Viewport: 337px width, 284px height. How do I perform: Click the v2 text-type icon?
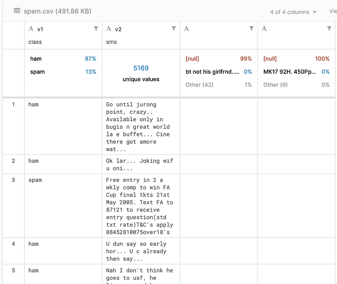109,29
